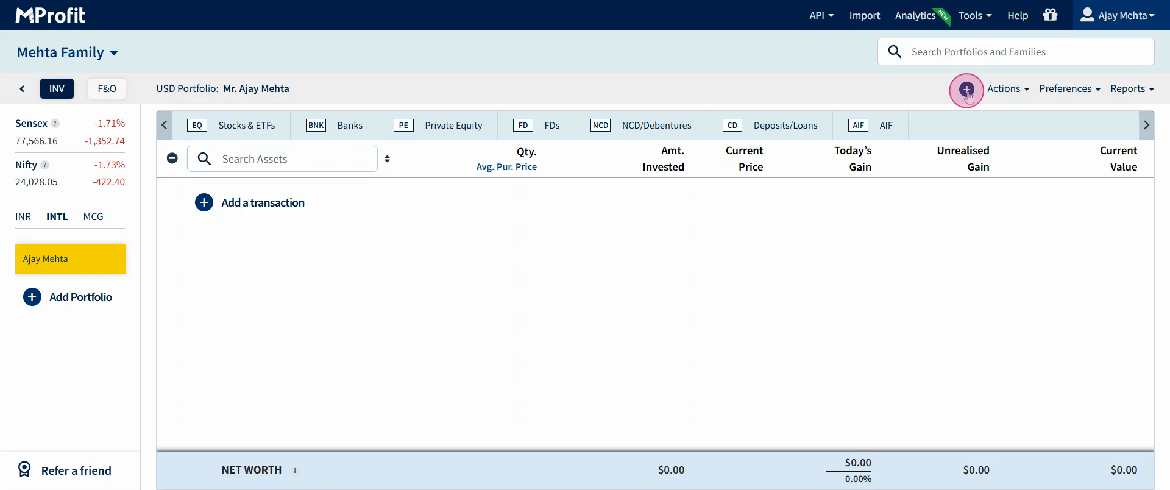Open the Actions dropdown menu
The image size is (1170, 490).
(1008, 89)
